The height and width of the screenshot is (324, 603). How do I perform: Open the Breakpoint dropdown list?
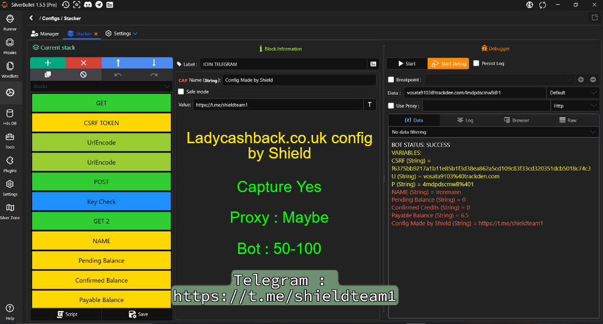(499, 80)
